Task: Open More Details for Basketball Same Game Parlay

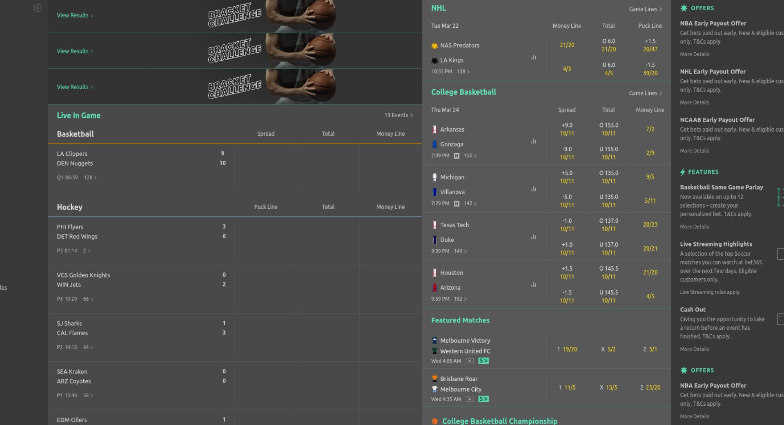Action: (x=694, y=227)
